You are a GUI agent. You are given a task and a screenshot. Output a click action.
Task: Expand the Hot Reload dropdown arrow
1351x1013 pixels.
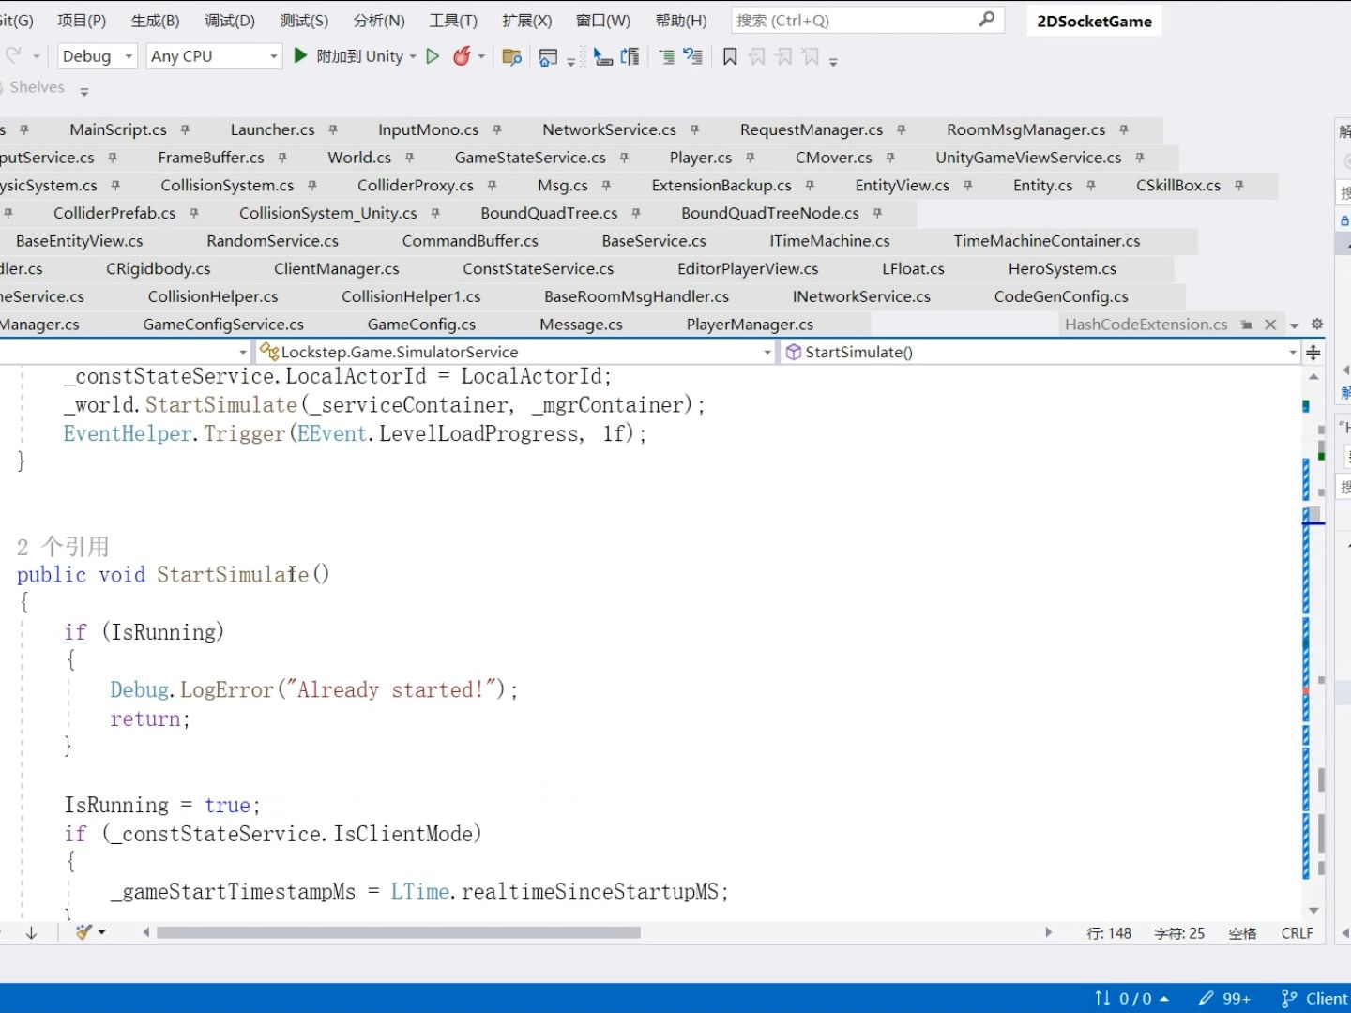[x=482, y=57]
